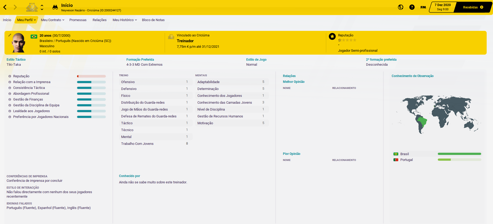Click info icon beside Lealdade aos Jogadores
The image size is (493, 224).
click(x=10, y=111)
